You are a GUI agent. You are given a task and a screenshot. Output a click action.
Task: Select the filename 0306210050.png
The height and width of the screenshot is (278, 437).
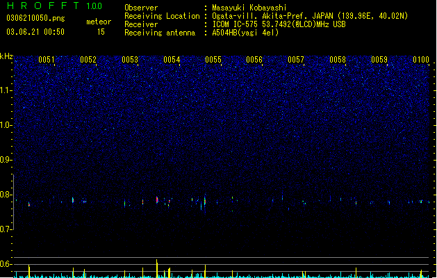tap(35, 19)
